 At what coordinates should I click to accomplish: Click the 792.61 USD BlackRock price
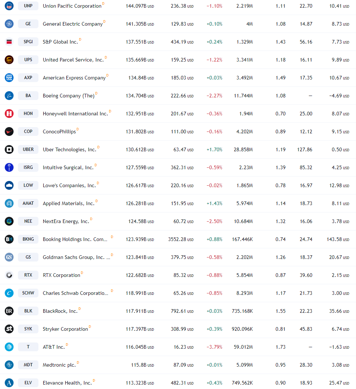pos(182,311)
